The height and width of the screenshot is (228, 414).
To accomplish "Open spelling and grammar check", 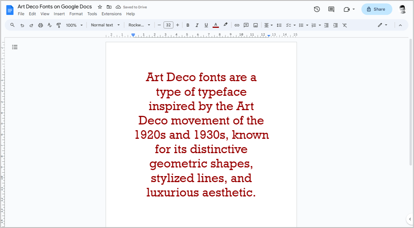I will (49, 25).
